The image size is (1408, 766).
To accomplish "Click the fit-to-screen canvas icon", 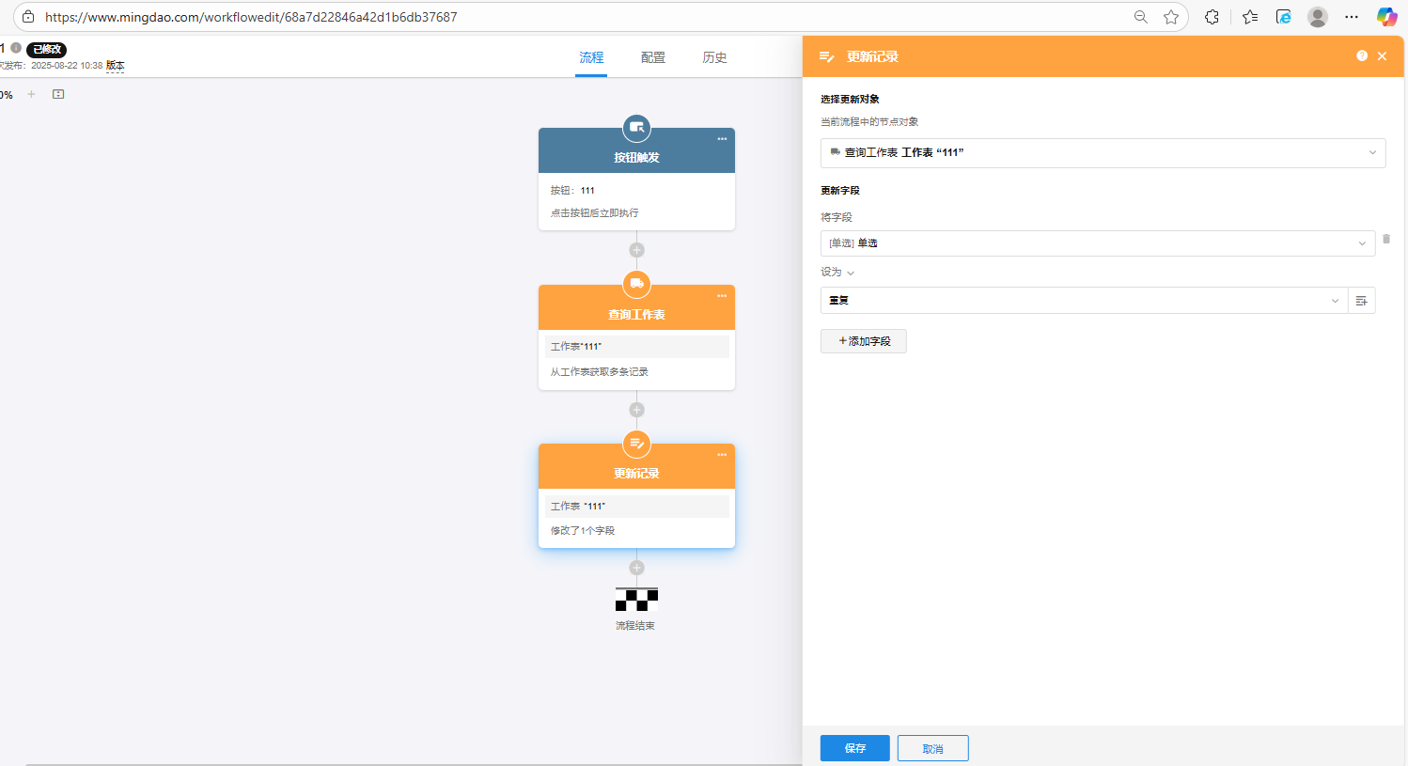I will [58, 94].
